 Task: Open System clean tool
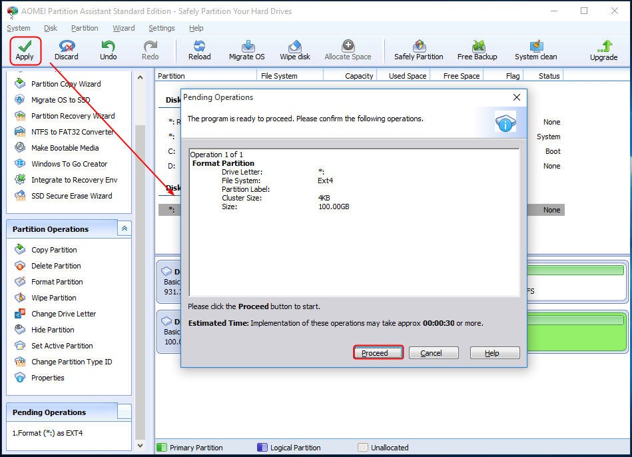535,51
